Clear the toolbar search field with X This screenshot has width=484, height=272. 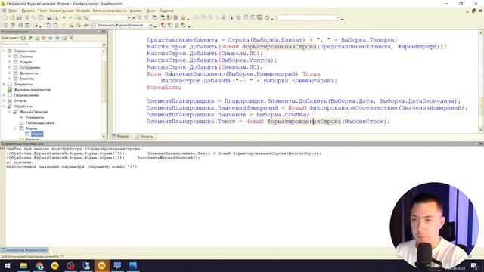point(134,18)
